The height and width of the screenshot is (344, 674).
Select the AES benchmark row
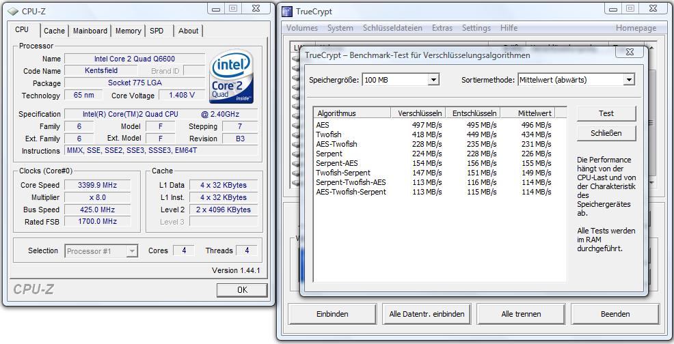pos(434,125)
